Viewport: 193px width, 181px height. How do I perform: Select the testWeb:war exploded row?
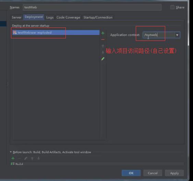click(56, 33)
